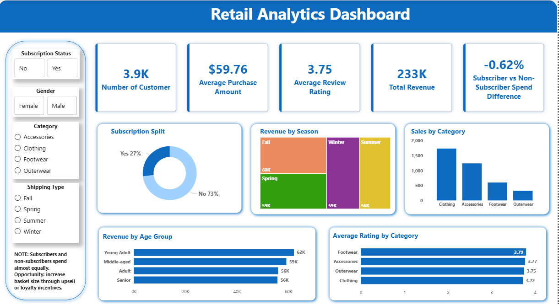
Task: Filter by Male gender
Action: pos(62,106)
